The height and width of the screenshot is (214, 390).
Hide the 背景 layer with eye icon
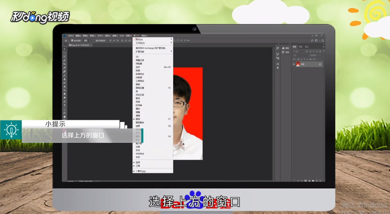click(294, 64)
